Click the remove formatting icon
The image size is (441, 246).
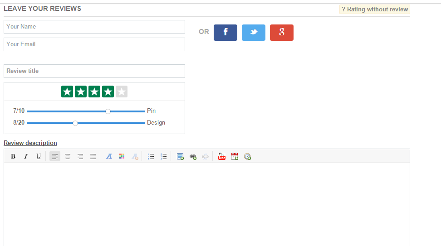click(x=135, y=156)
